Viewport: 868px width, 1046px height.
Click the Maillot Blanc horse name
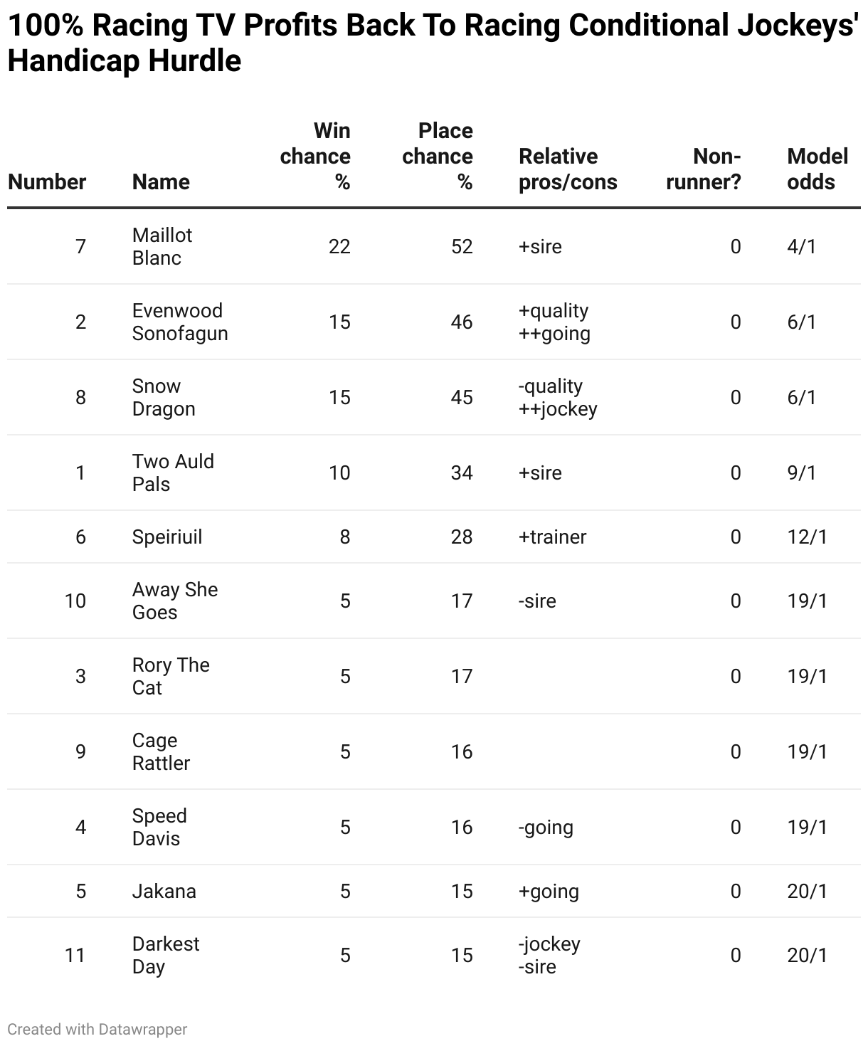click(x=162, y=246)
